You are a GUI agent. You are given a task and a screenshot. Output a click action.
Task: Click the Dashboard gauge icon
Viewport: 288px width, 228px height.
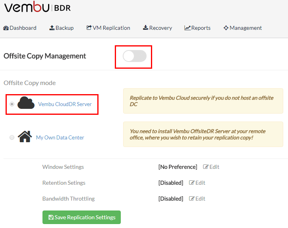[6, 28]
